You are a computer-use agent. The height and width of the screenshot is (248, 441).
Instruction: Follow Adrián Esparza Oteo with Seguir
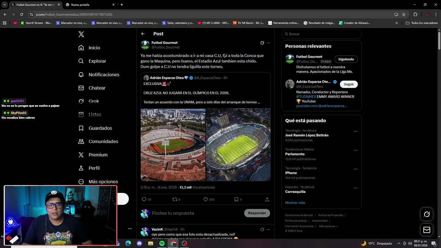point(349,84)
